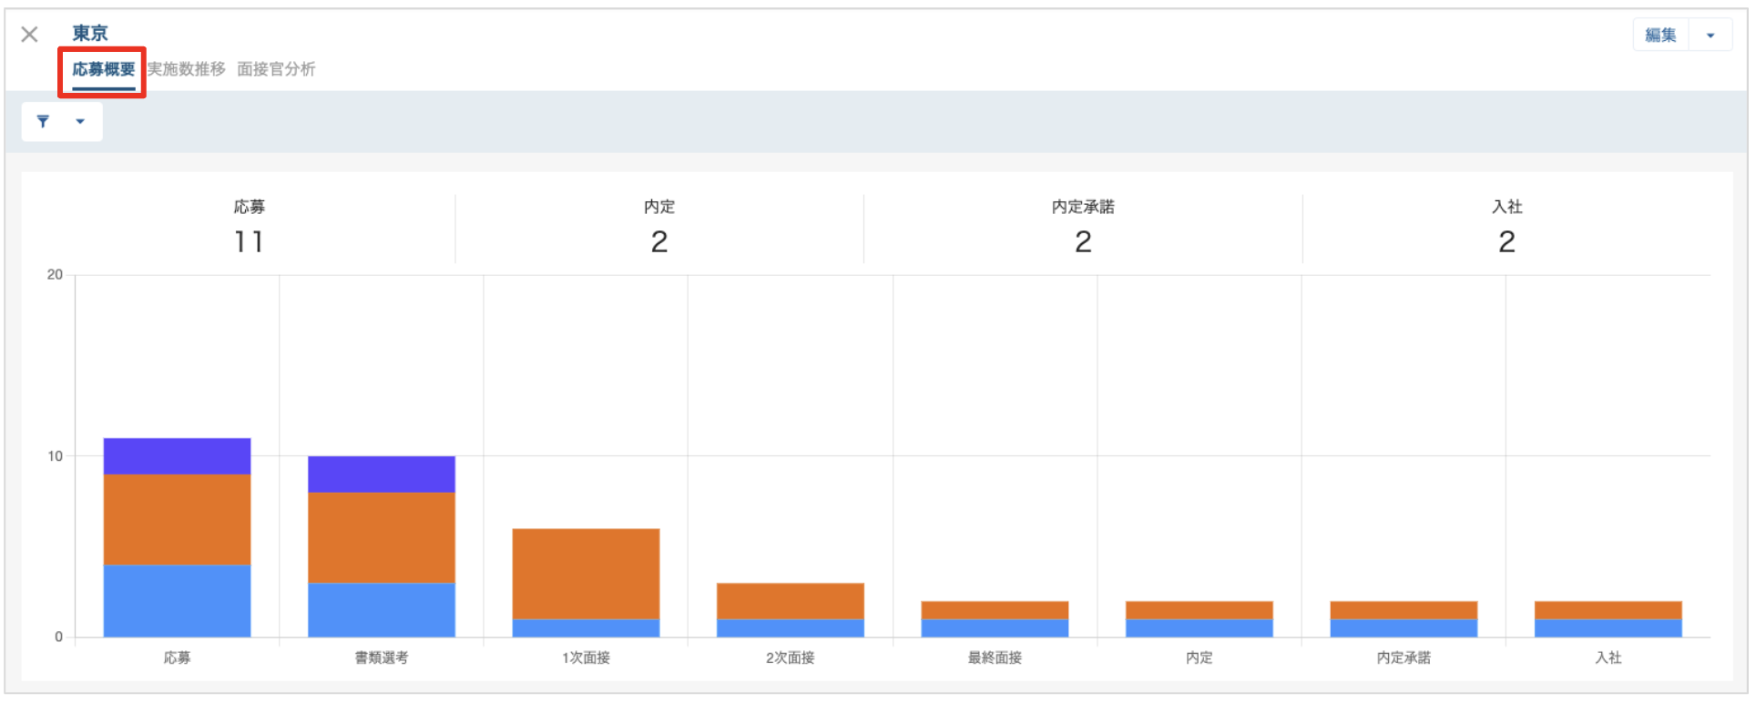Click the blue segment of the 書類選考 bar
This screenshot has height=703, width=1756.
[x=382, y=609]
